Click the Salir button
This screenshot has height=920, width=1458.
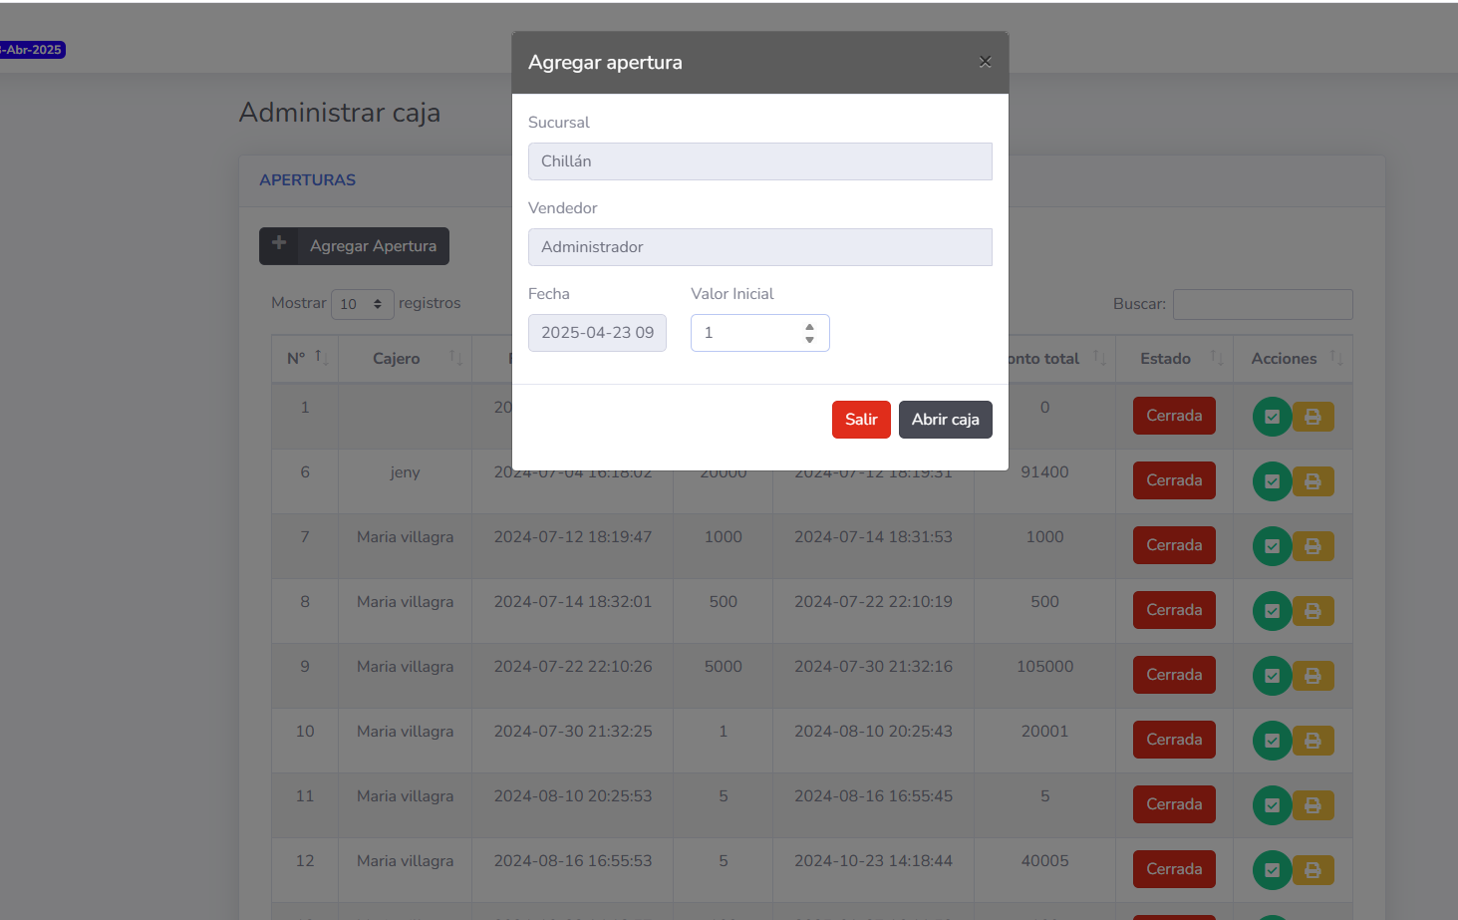click(860, 420)
